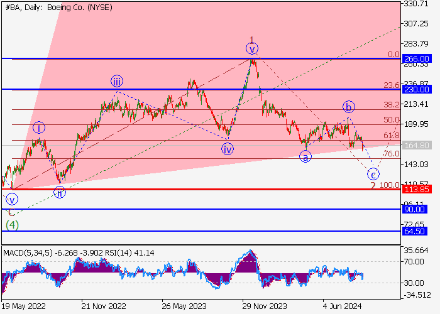
Task: Select the 0.0 Fibonacci level label
Action: [x=393, y=55]
